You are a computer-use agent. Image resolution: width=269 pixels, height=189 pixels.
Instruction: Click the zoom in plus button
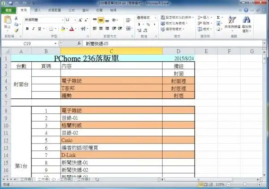coord(260,185)
